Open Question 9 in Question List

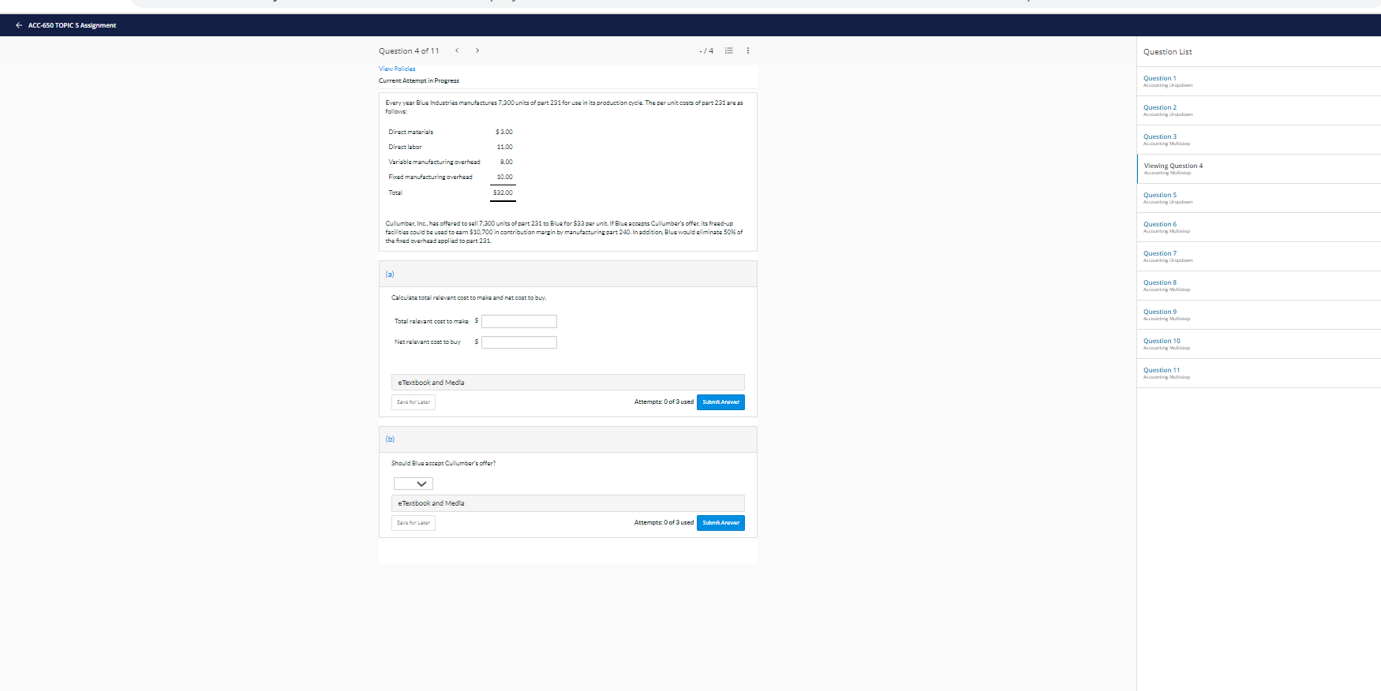(1159, 312)
